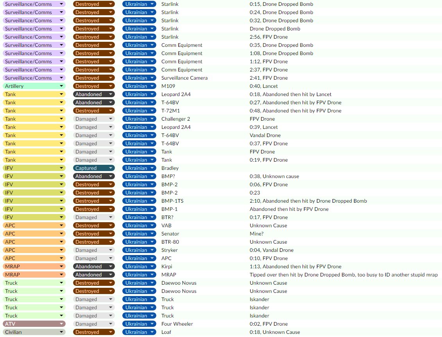Screen dimensions: 442x337
Task: Select the 'Stryker' model cell
Action: 170,250
